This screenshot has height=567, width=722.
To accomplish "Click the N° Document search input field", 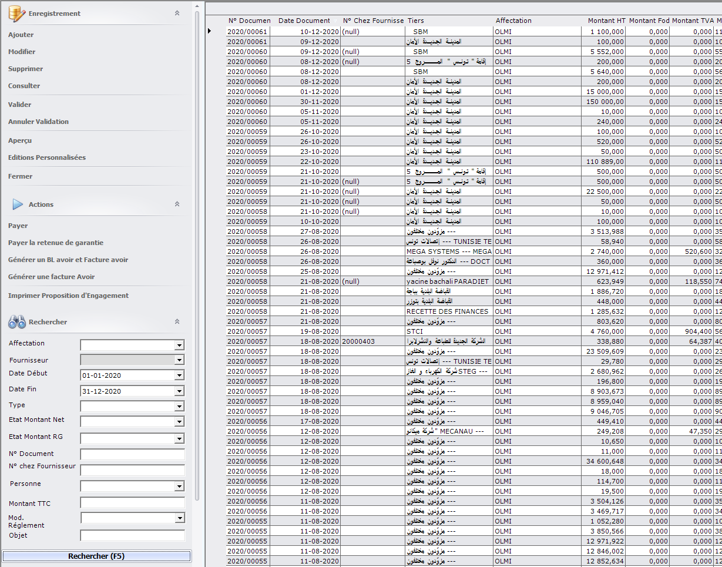I will [x=132, y=454].
